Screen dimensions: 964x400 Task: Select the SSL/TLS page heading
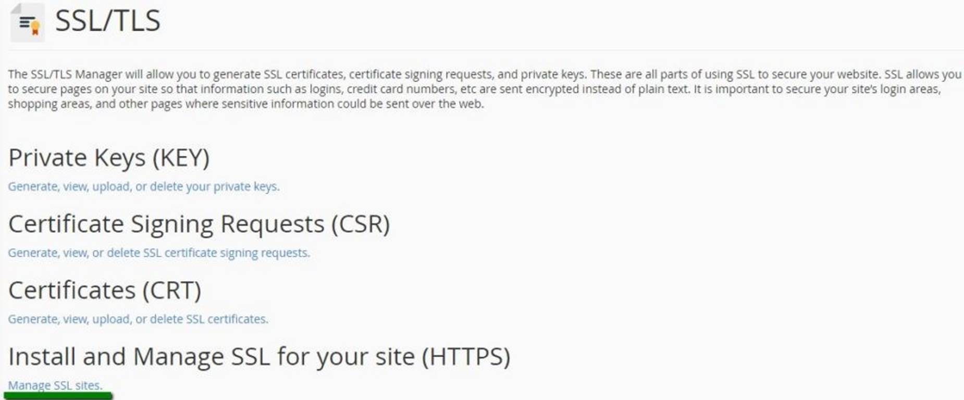pyautogui.click(x=107, y=21)
